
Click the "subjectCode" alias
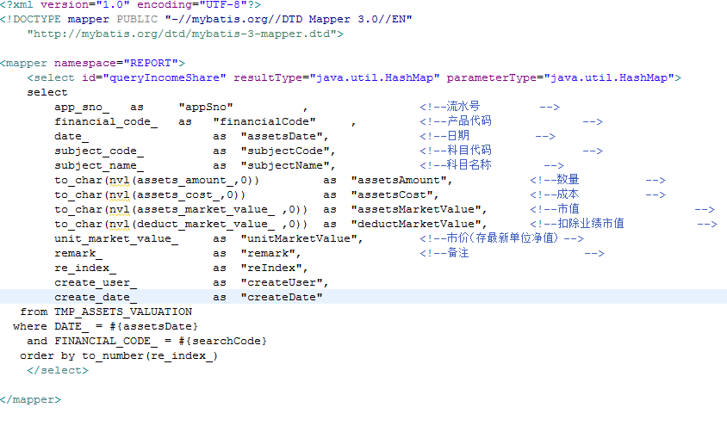(284, 151)
